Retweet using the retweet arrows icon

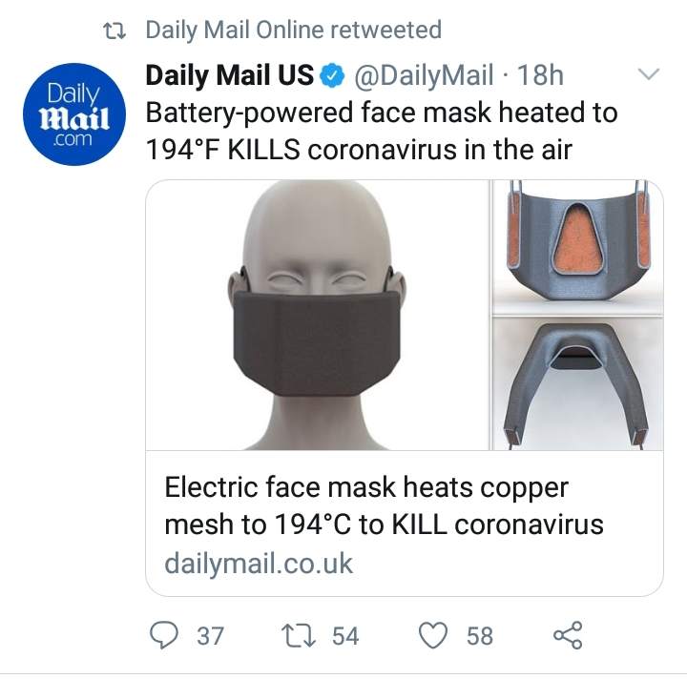pyautogui.click(x=299, y=636)
